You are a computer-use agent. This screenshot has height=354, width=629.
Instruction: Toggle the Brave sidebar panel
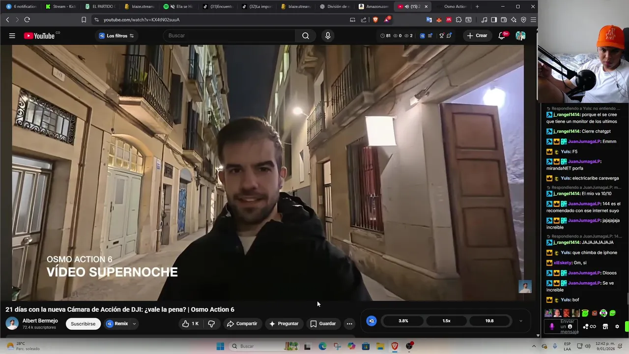(x=494, y=20)
